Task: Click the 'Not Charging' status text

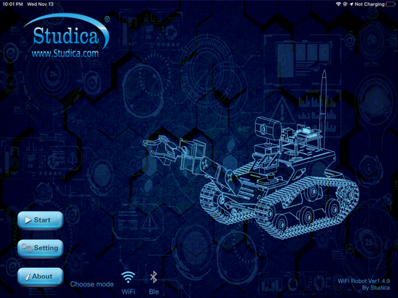Action: [369, 4]
